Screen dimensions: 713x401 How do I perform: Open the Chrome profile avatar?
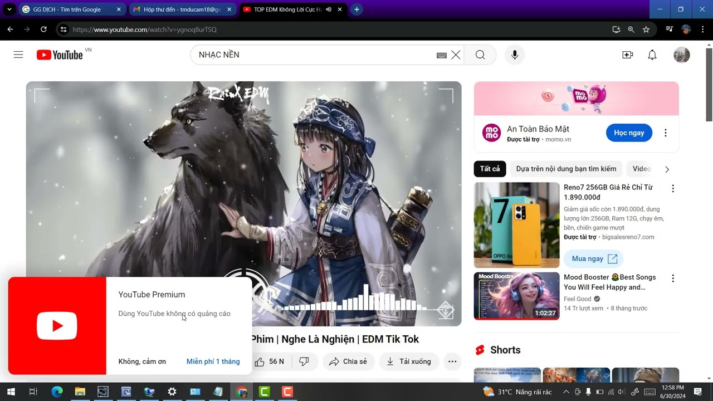tap(686, 30)
